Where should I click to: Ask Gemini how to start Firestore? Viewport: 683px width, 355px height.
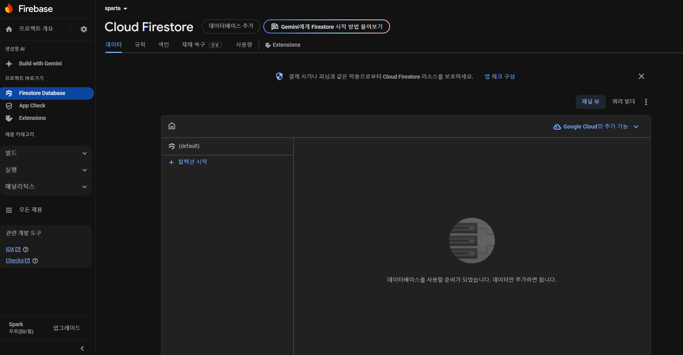click(x=326, y=26)
